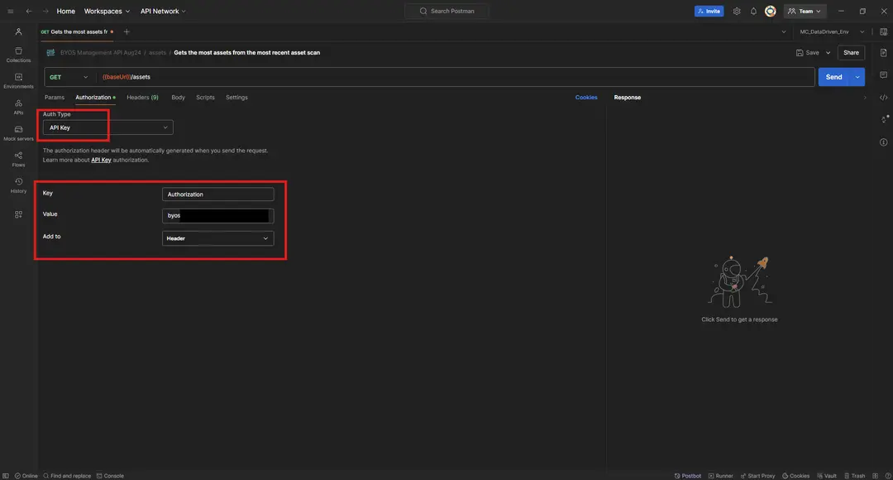Open the code snippet icon in the right sidebar

coord(883,98)
